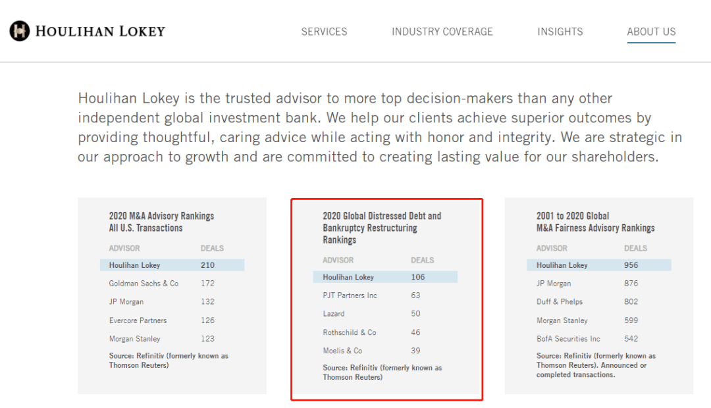This screenshot has height=408, width=711.
Task: Open the Services menu
Action: tap(324, 32)
